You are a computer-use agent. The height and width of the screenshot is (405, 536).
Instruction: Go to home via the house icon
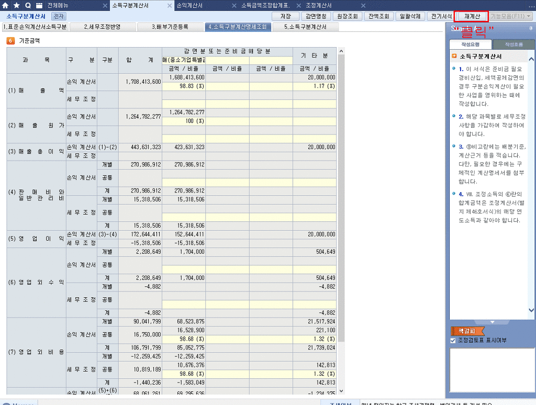point(5,5)
